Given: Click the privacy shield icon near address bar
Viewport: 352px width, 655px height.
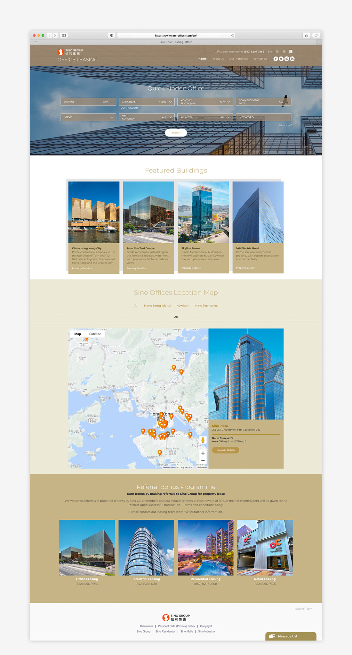Looking at the screenshot, I should click(111, 36).
